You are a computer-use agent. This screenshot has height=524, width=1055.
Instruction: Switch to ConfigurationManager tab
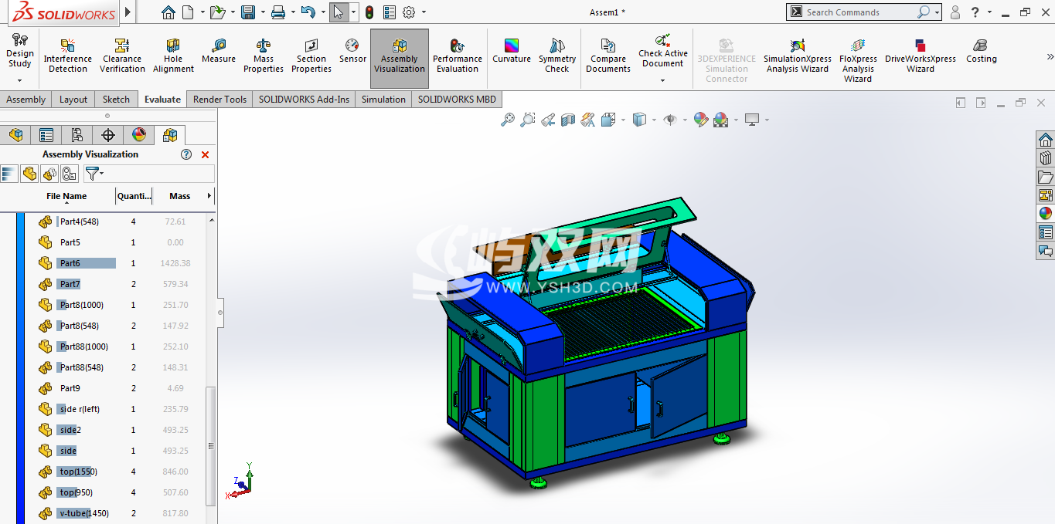pyautogui.click(x=77, y=135)
